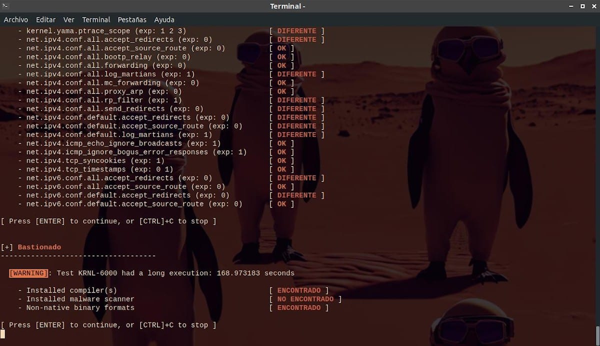This screenshot has width=600, height=346.
Task: Click the Terminal window title text
Action: coord(287,6)
